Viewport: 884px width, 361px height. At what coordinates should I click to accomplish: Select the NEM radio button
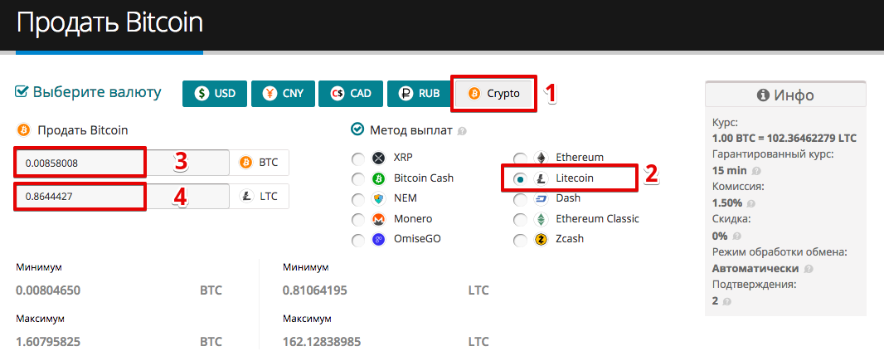click(358, 200)
